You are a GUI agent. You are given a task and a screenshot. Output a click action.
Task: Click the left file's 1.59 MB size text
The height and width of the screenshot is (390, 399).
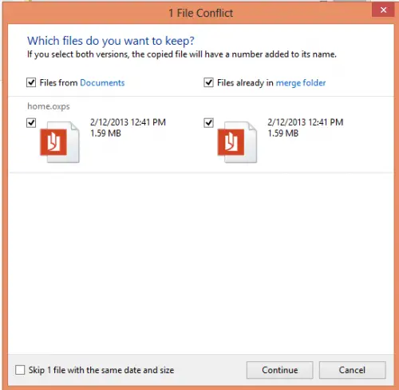pos(105,133)
